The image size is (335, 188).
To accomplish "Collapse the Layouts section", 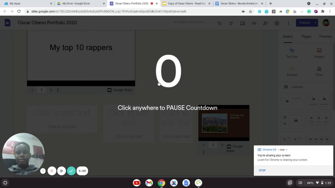I will pos(329,87).
